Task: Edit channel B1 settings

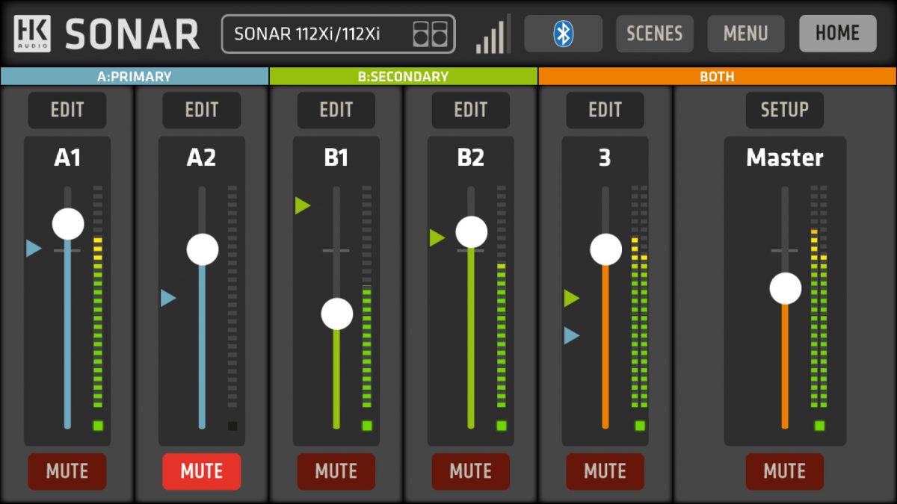Action: (x=336, y=110)
